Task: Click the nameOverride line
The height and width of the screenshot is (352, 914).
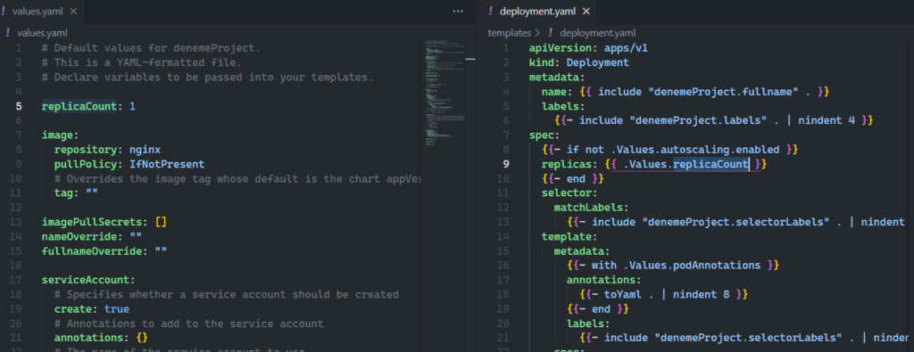Action: click(x=92, y=237)
